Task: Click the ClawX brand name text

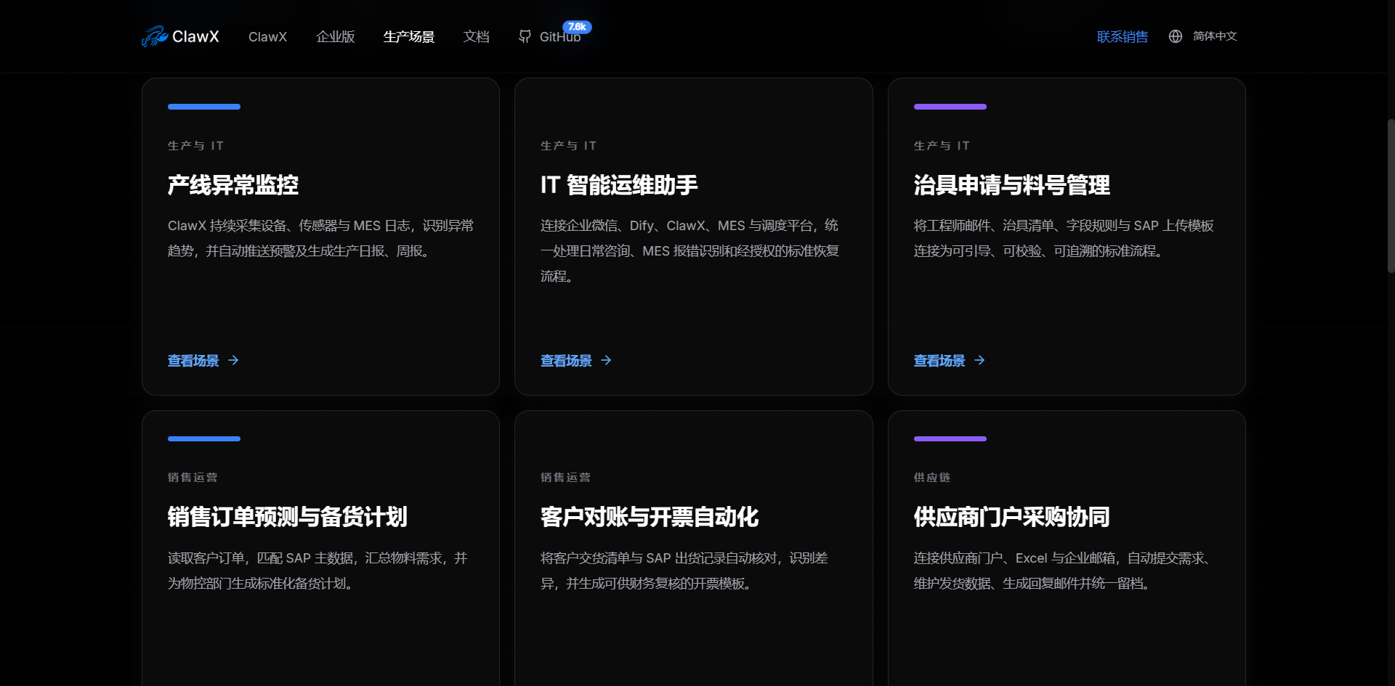Action: [195, 36]
